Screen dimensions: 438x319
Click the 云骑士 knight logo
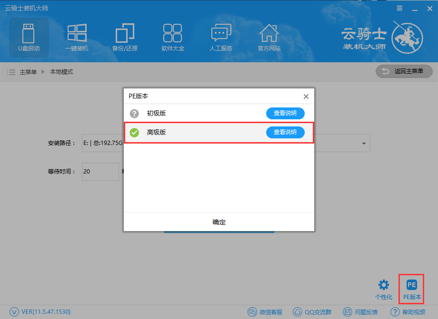click(407, 38)
